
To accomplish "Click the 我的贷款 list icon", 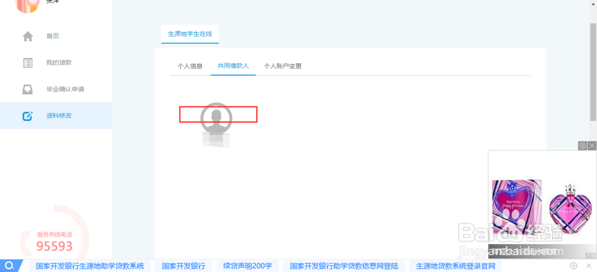I will point(28,63).
